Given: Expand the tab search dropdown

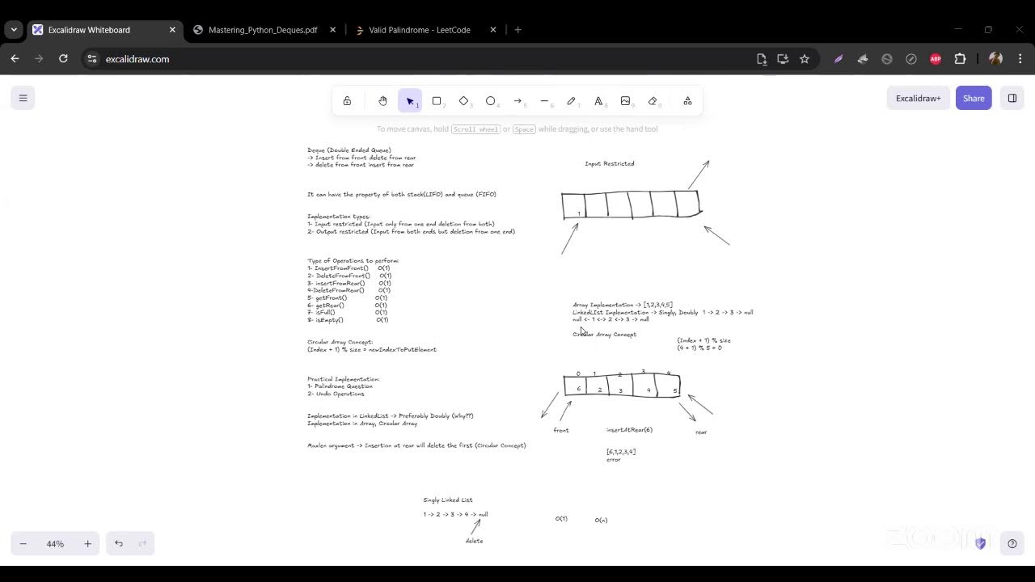Looking at the screenshot, I should [x=14, y=30].
